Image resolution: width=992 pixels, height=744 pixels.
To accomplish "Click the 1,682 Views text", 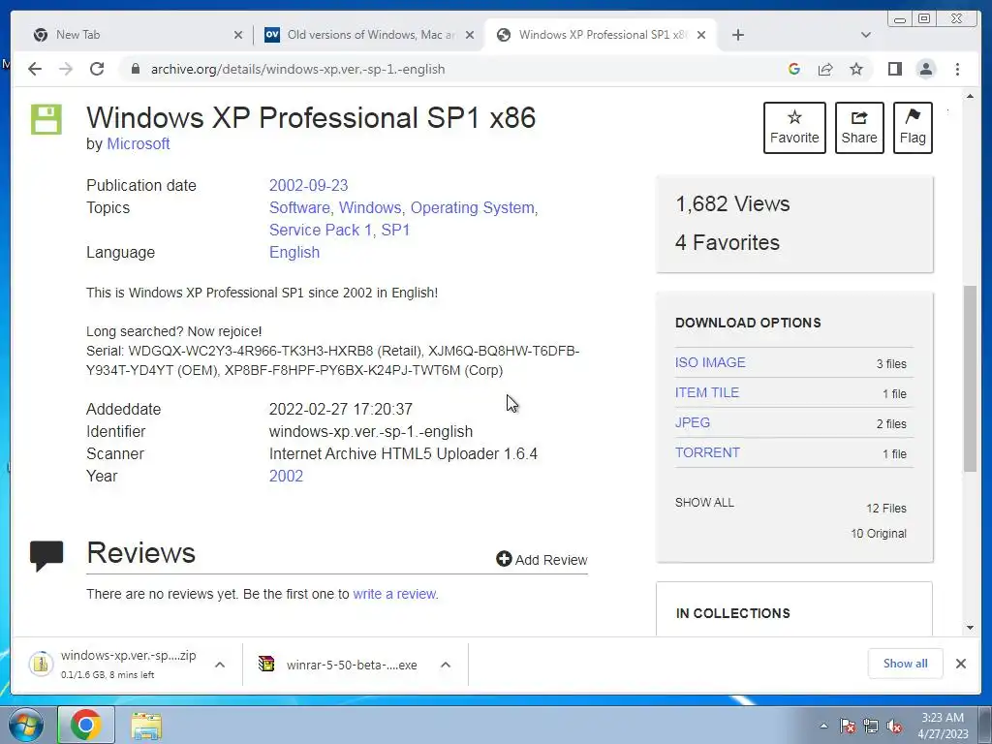I will pos(732,203).
